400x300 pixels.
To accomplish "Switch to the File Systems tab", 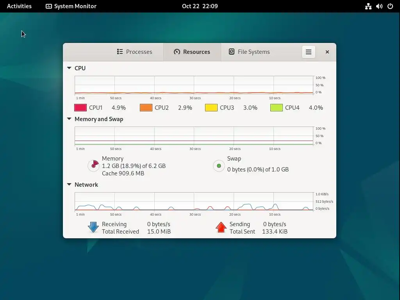I will 249,52.
